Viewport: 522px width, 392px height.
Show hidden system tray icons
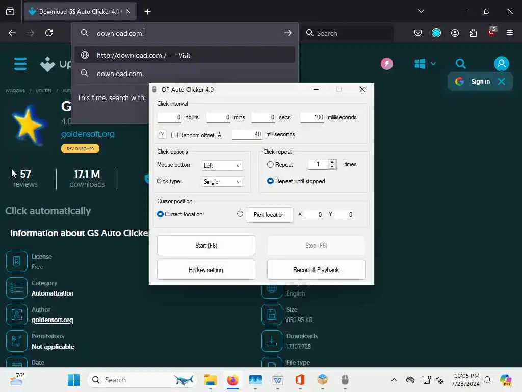[394, 380]
